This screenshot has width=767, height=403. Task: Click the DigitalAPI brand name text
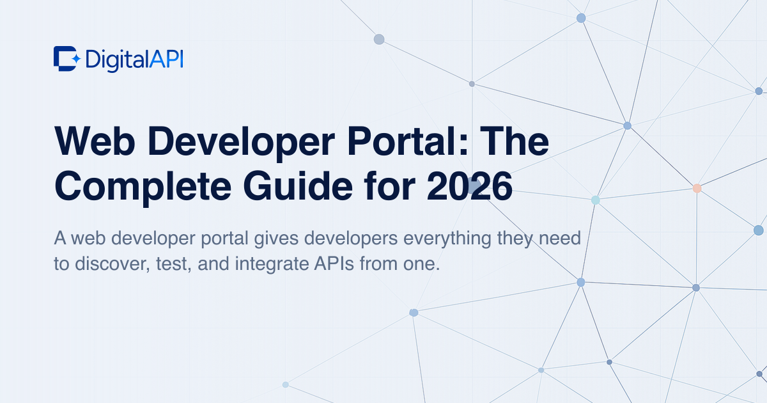134,59
